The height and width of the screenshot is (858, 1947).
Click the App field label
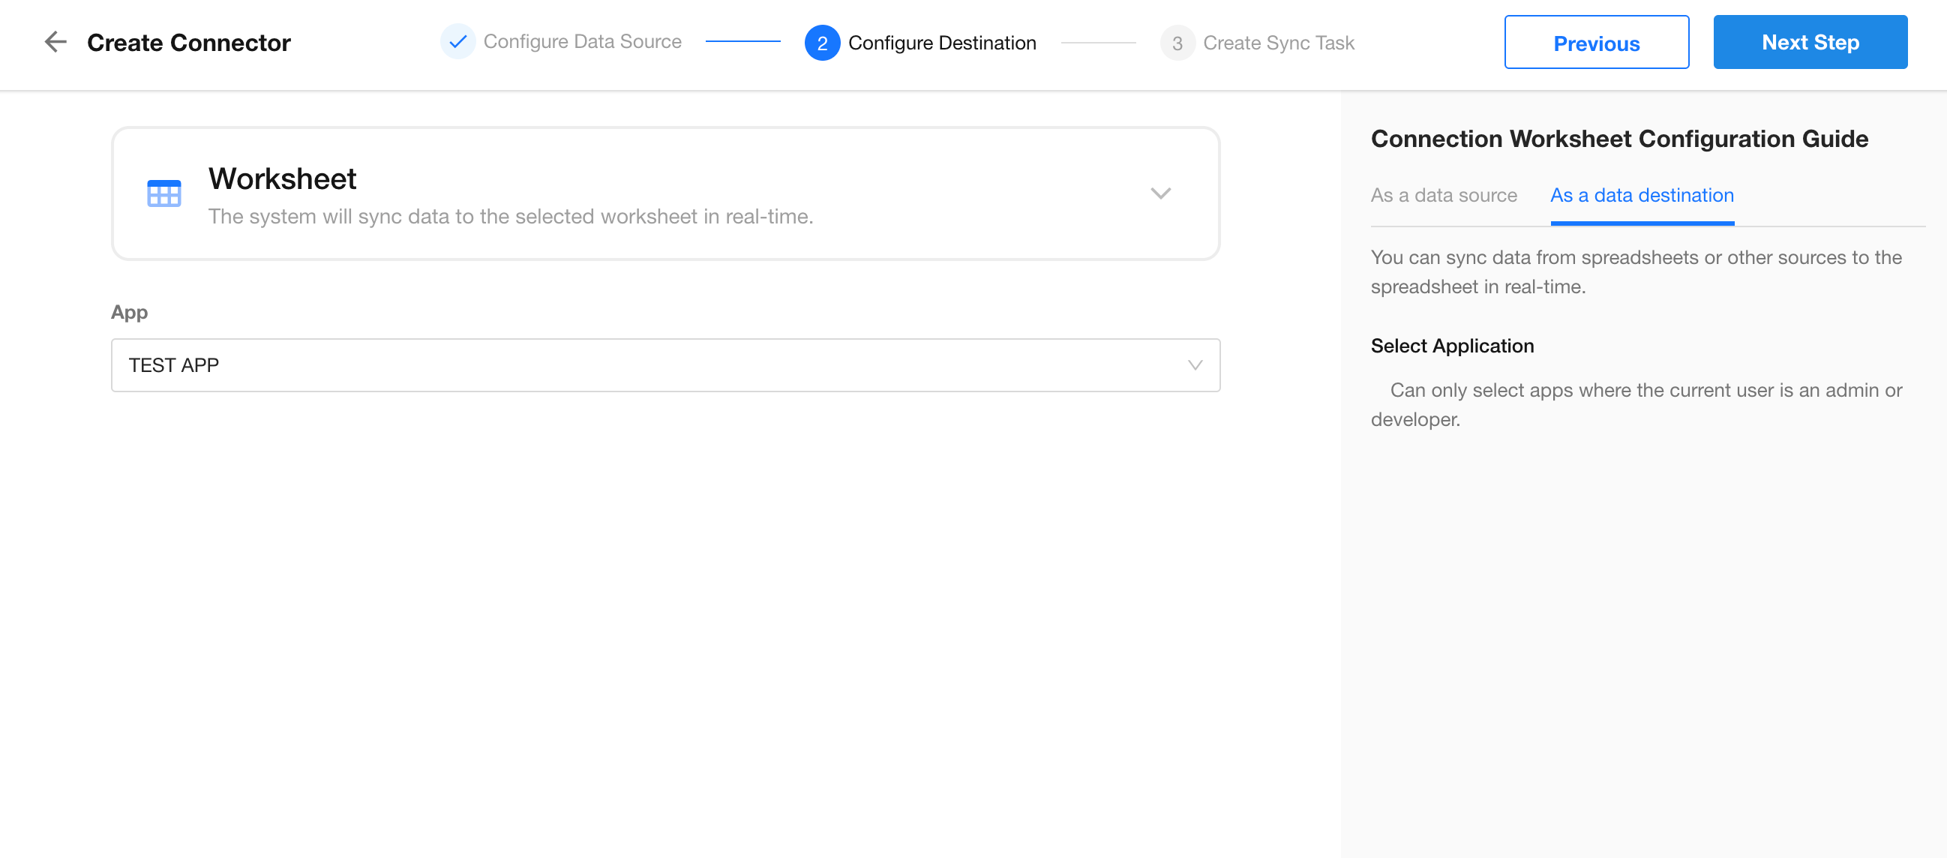pyautogui.click(x=129, y=312)
